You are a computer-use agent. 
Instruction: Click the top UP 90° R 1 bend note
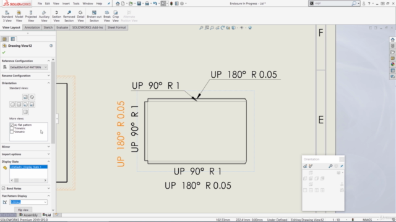point(155,86)
